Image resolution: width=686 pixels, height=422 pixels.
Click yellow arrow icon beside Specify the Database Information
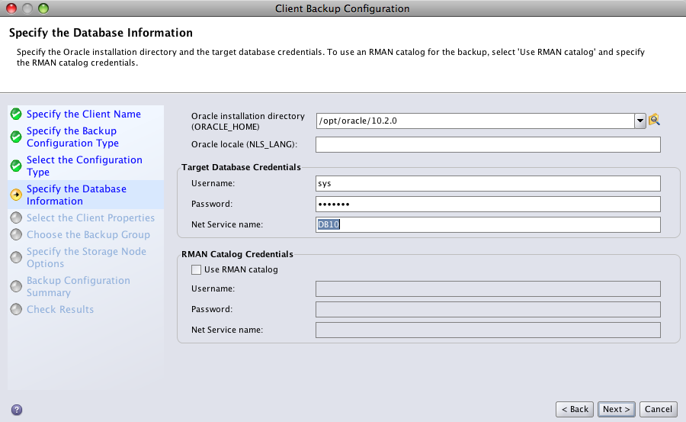pos(16,195)
